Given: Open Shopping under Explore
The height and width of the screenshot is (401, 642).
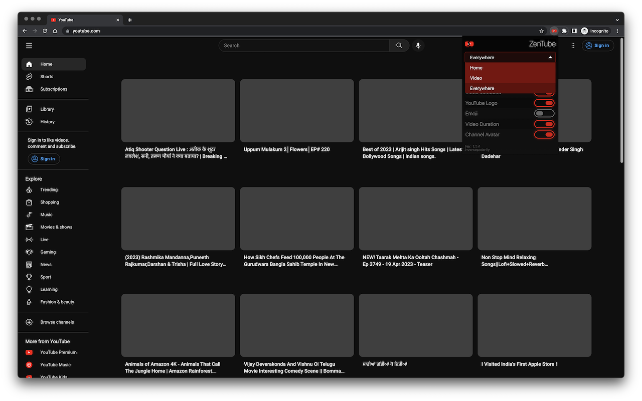Looking at the screenshot, I should [x=54, y=203].
